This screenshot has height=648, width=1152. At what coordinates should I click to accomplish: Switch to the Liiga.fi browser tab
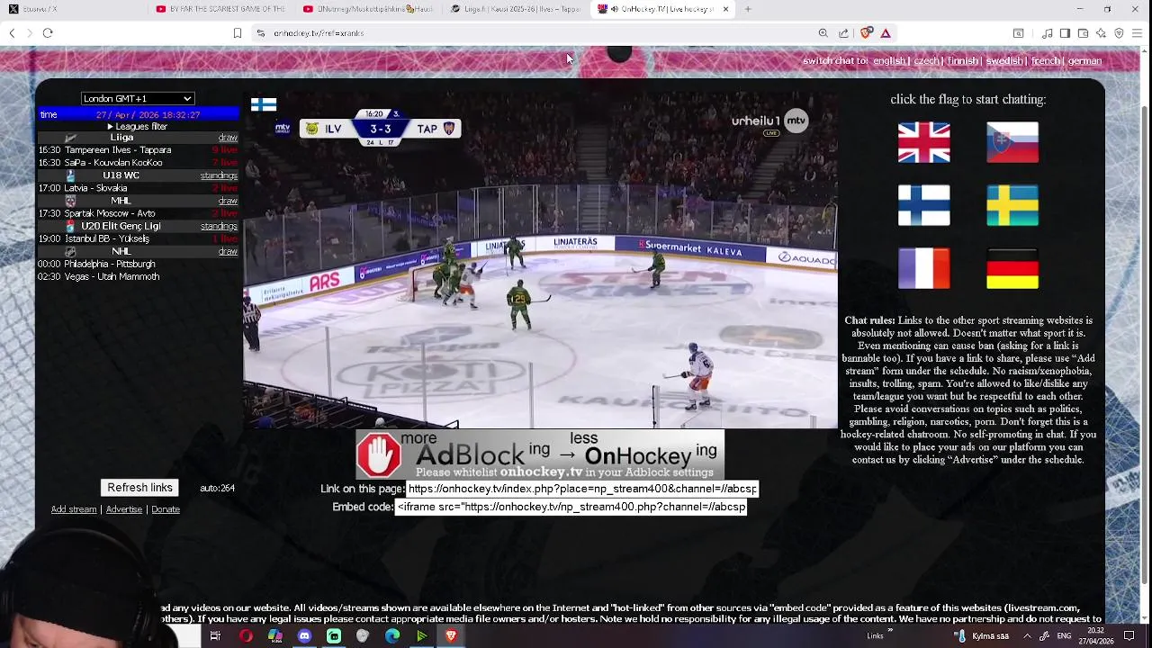click(x=515, y=9)
